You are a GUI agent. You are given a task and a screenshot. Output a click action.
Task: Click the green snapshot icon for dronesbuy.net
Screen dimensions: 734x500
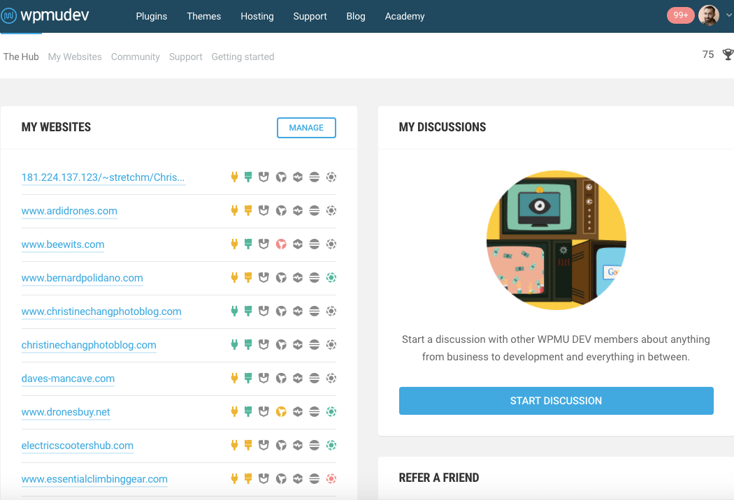click(331, 411)
